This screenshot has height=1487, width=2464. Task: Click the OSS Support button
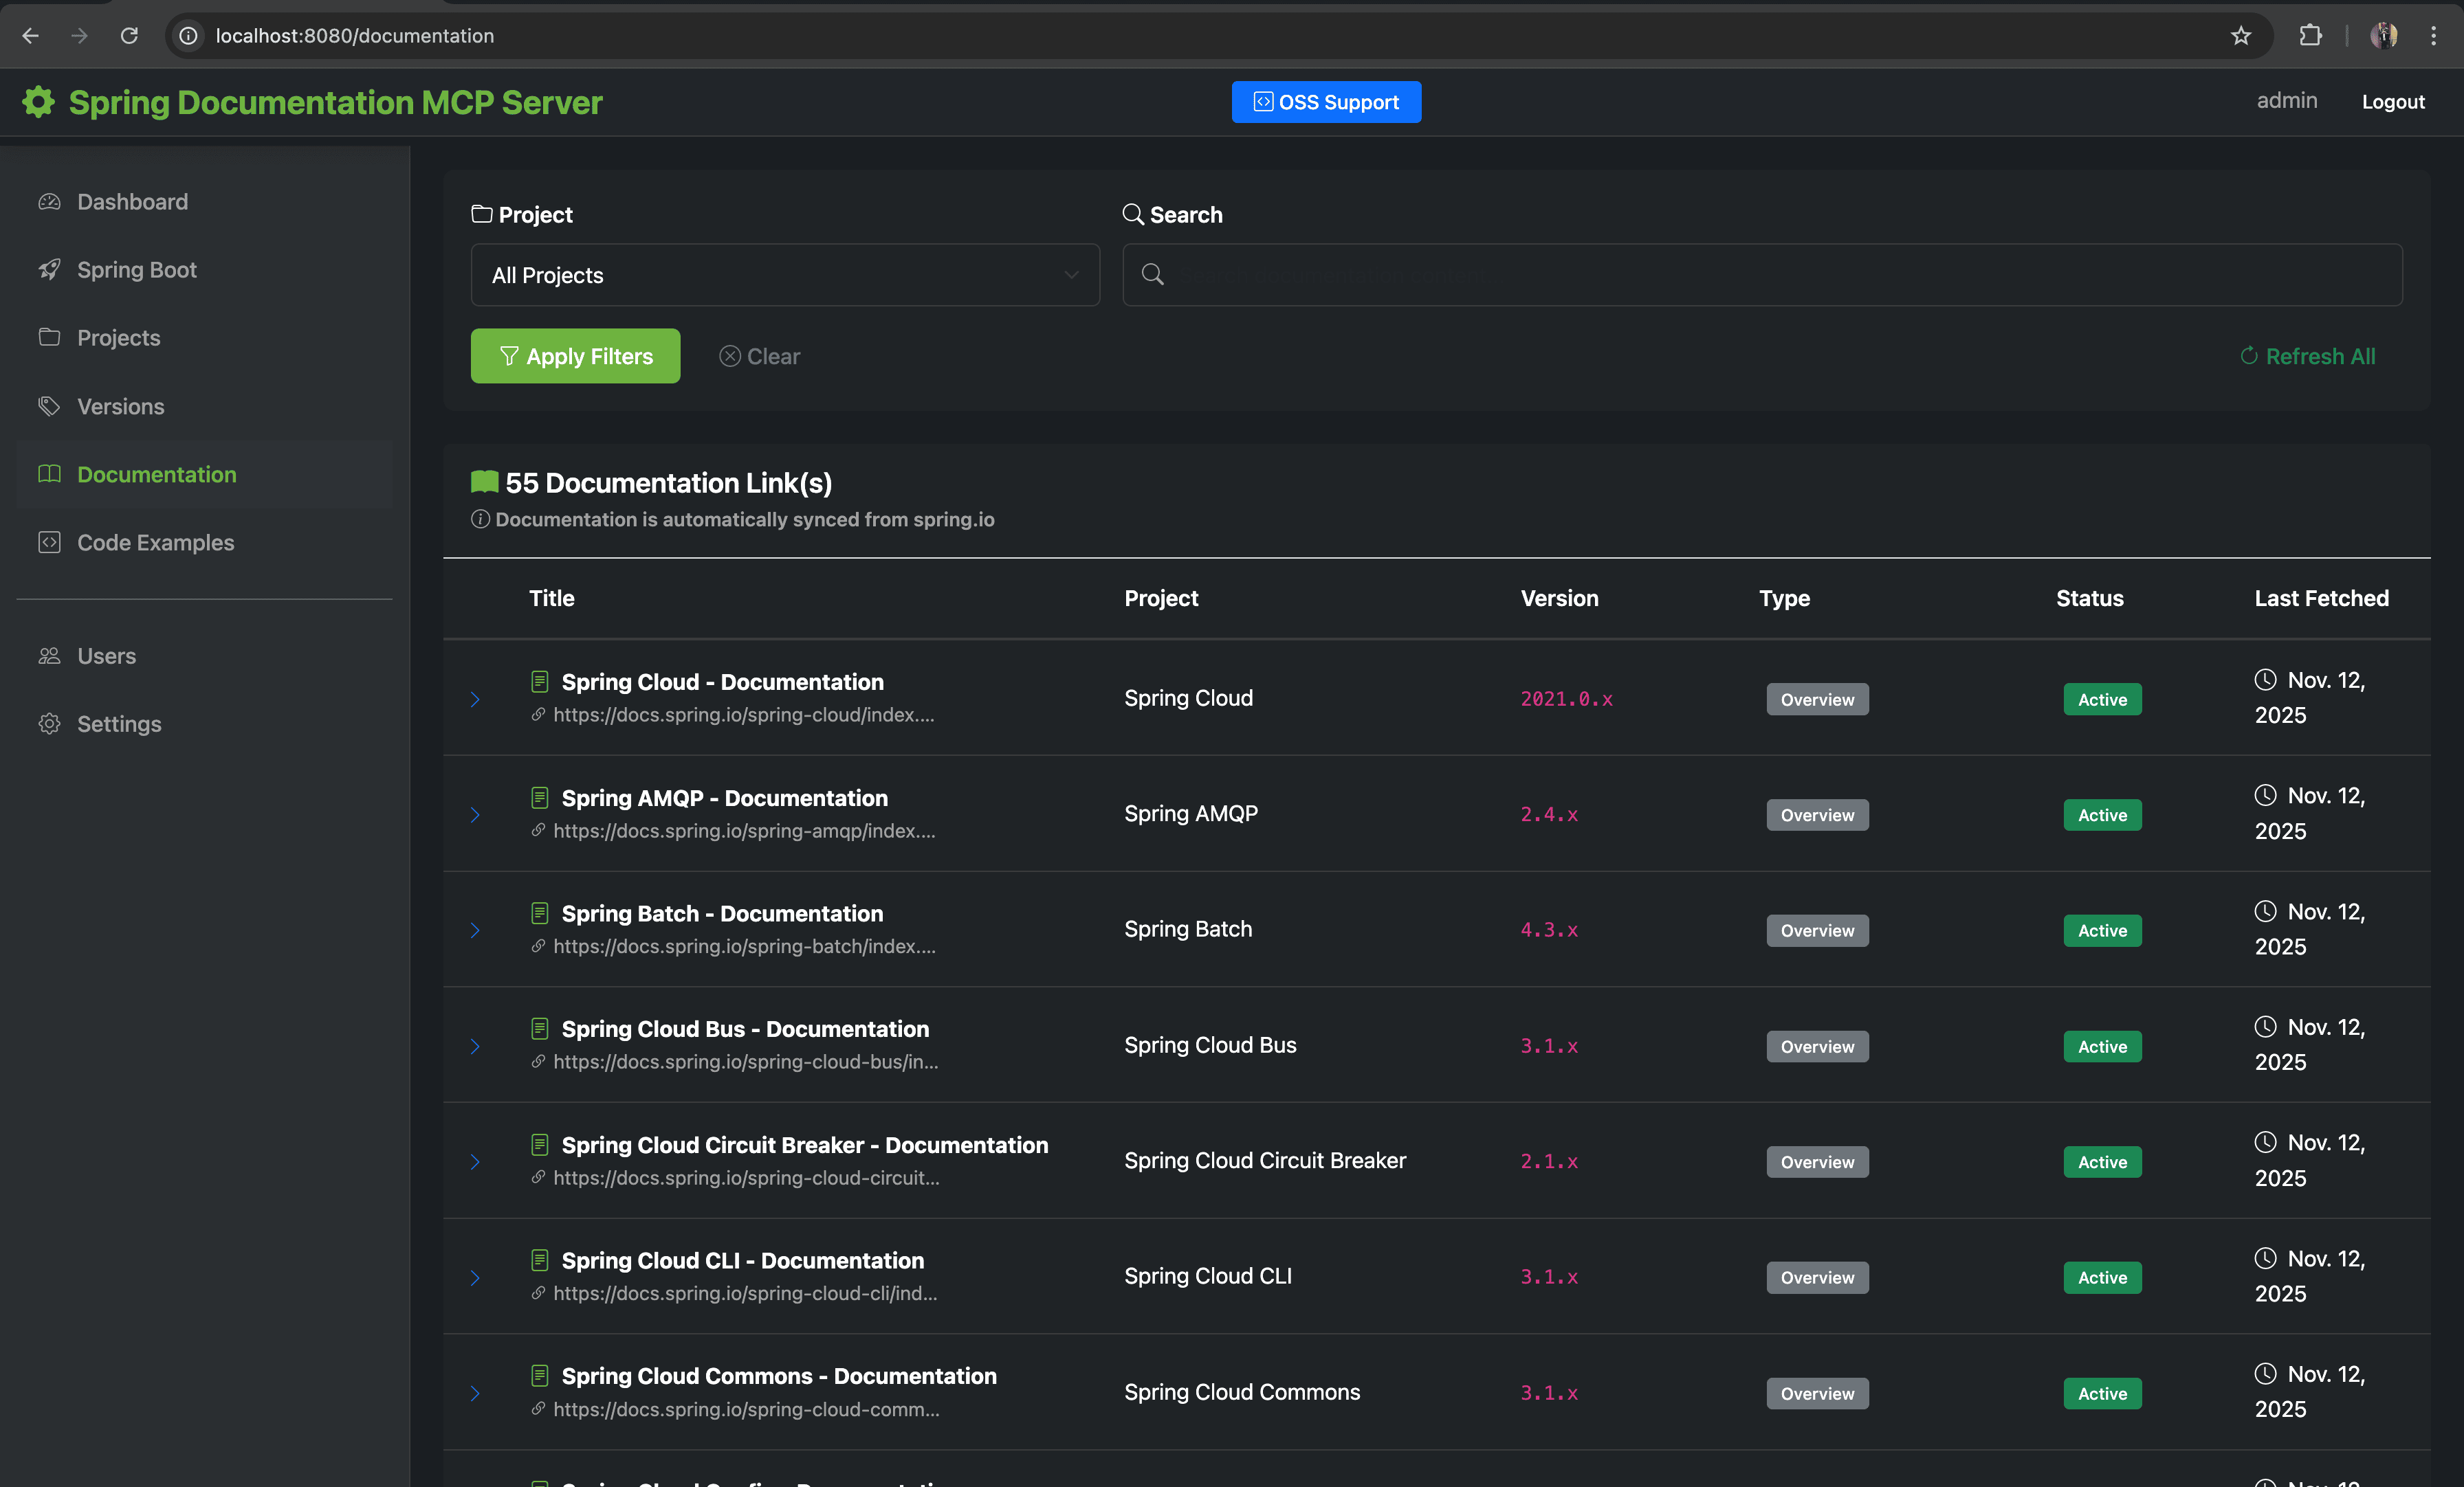click(1326, 102)
